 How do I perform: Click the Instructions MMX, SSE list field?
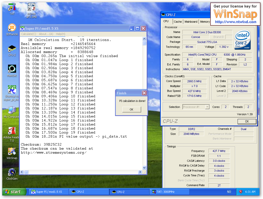click(217, 69)
